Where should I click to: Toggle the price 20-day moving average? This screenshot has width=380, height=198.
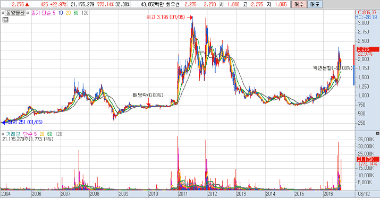tap(69, 13)
